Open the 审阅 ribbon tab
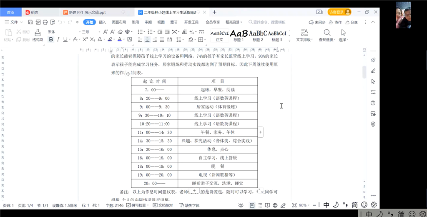Viewport: 427px width, 217px height. point(148,22)
